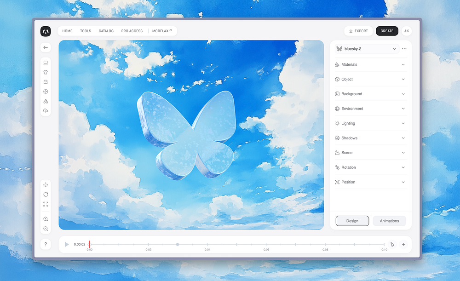Click the zoom out magnifier icon
The width and height of the screenshot is (460, 281).
[46, 229]
